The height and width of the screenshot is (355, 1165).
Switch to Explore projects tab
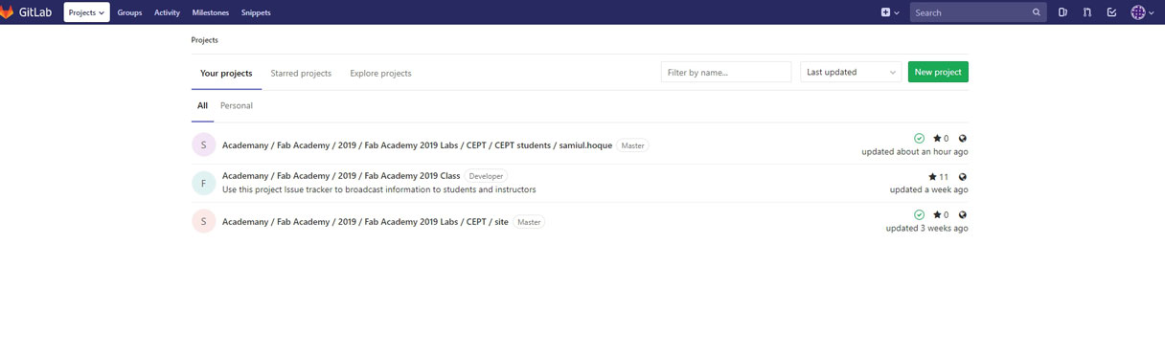(380, 73)
